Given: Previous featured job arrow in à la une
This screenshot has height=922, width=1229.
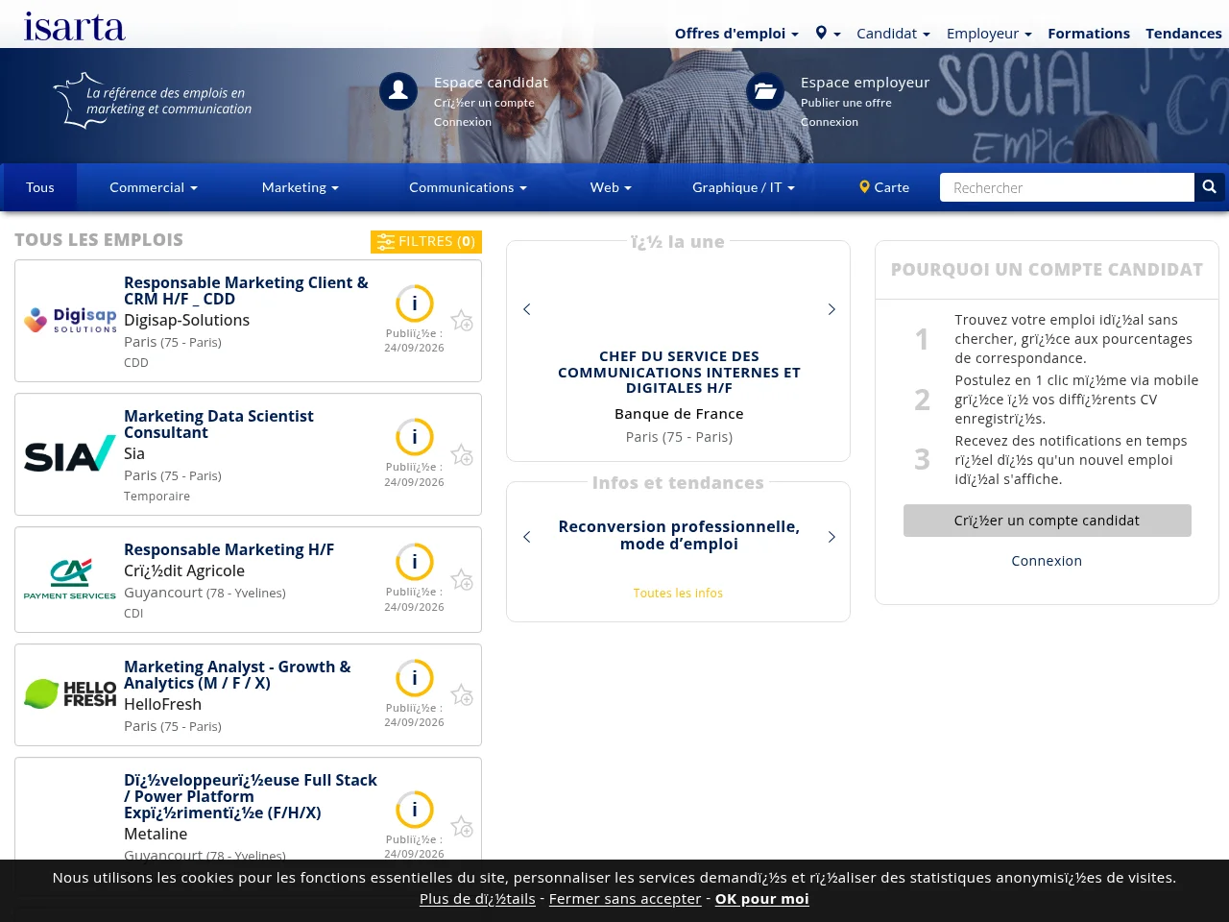Looking at the screenshot, I should (x=526, y=309).
